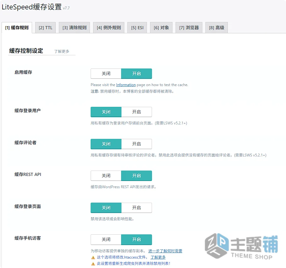
Task: Click the 启用缓存 setting label
Action: pyautogui.click(x=23, y=72)
